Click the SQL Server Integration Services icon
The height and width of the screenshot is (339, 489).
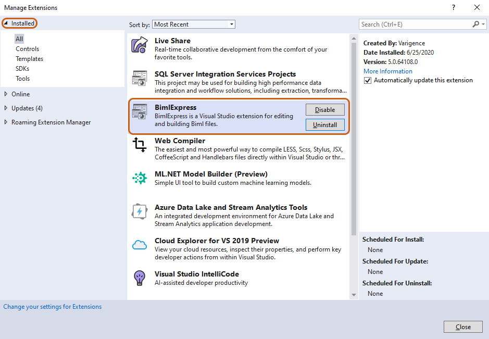tap(140, 78)
